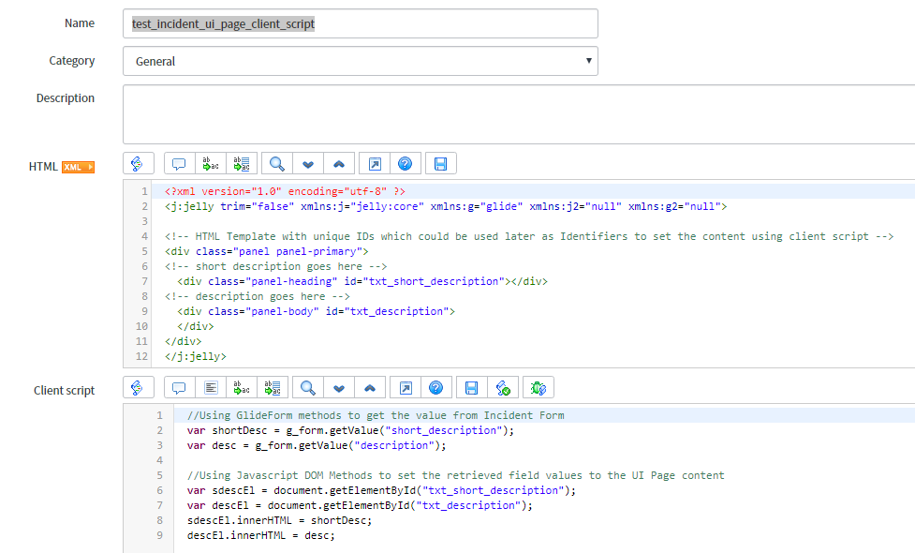This screenshot has width=915, height=553.
Task: Open HTML editor in full screen
Action: 375,163
